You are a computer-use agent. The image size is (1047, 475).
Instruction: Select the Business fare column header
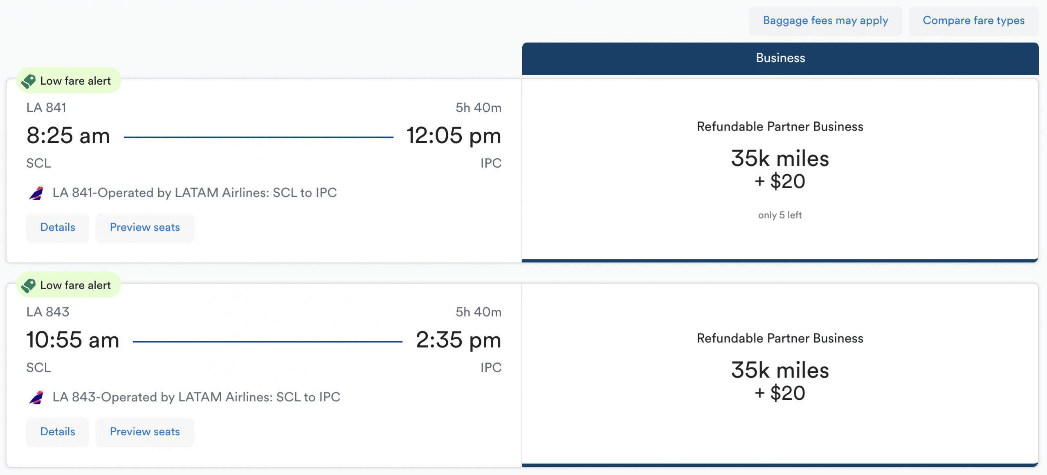click(x=780, y=58)
